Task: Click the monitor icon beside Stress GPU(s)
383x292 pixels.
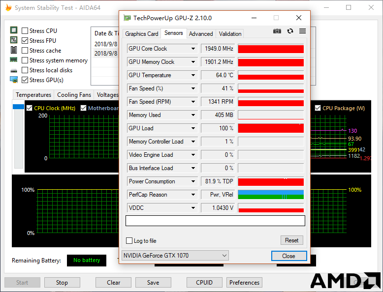Action: [x=14, y=80]
